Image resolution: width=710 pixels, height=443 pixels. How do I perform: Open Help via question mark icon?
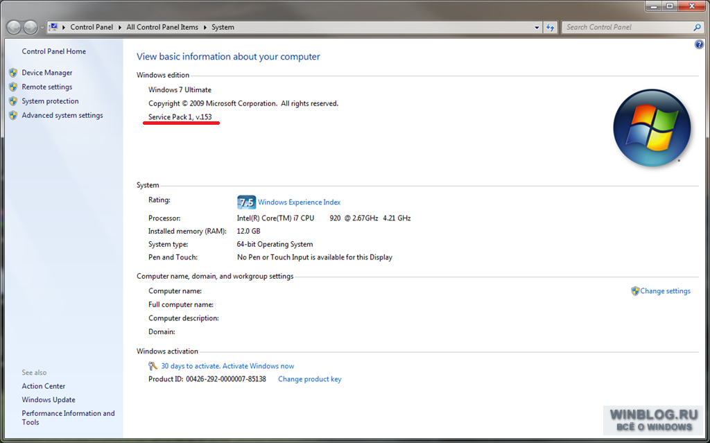coord(699,44)
